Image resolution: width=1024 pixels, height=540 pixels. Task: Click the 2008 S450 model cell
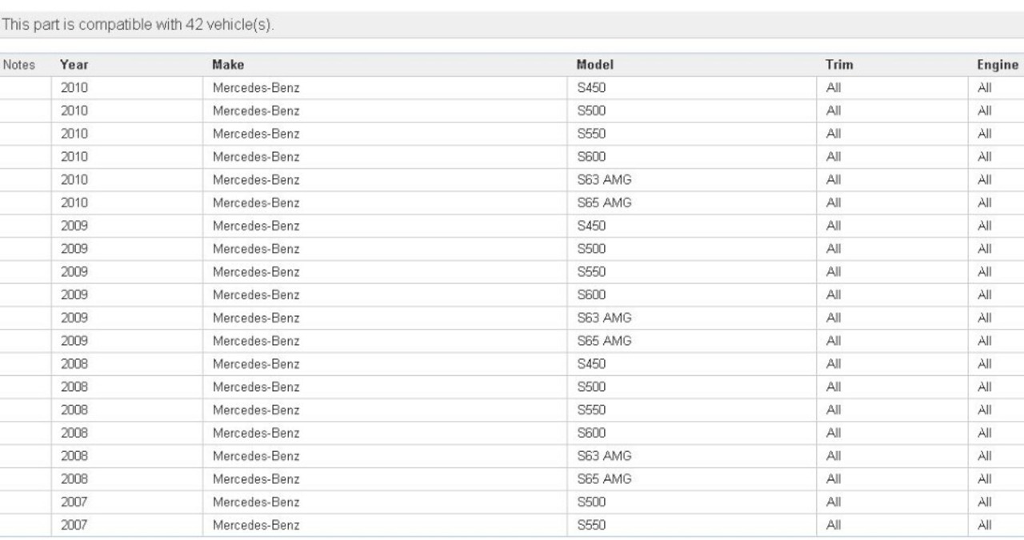pyautogui.click(x=692, y=364)
